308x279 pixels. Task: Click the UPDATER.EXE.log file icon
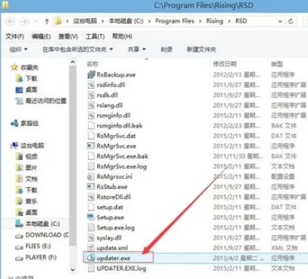(x=91, y=268)
